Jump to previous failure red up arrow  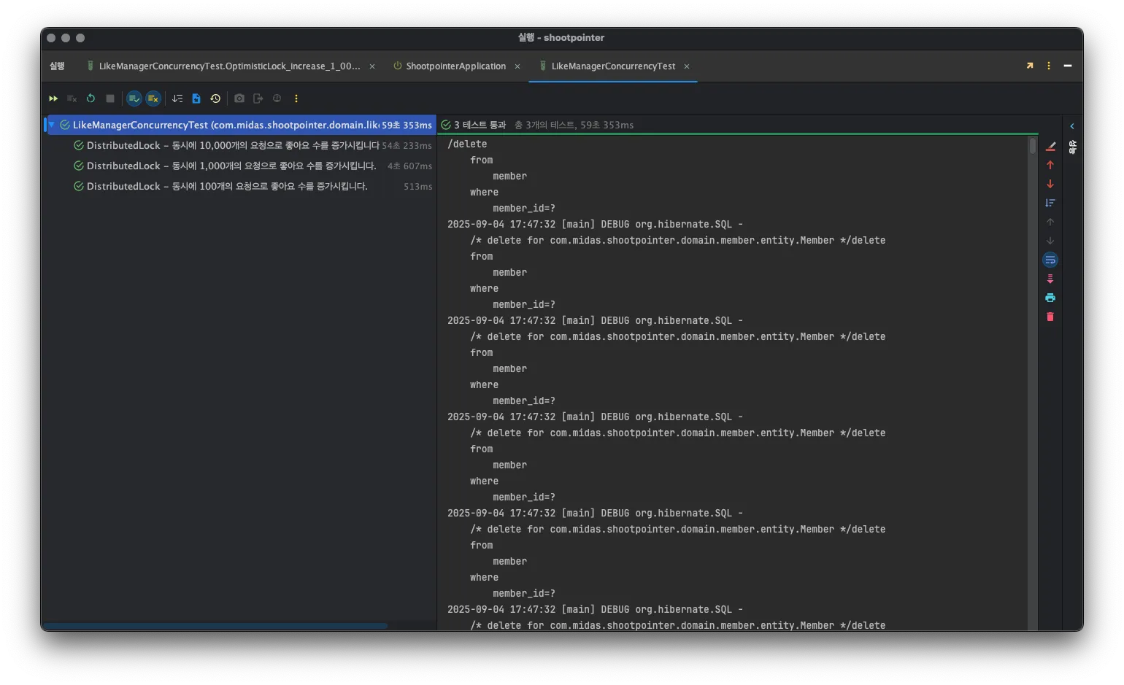(x=1050, y=165)
